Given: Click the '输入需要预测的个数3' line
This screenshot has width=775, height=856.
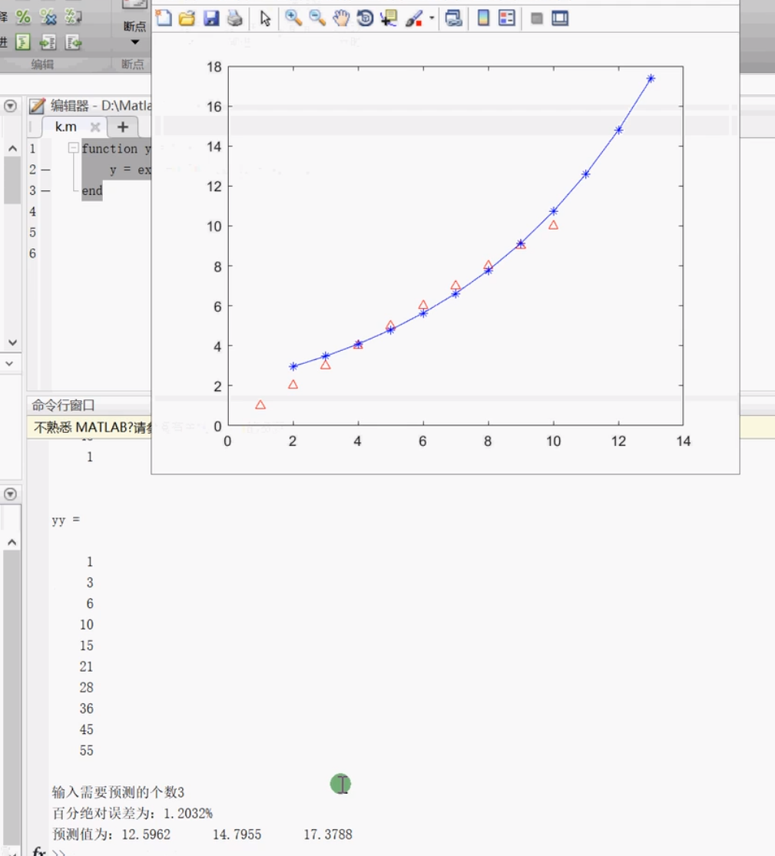Looking at the screenshot, I should click(x=118, y=792).
